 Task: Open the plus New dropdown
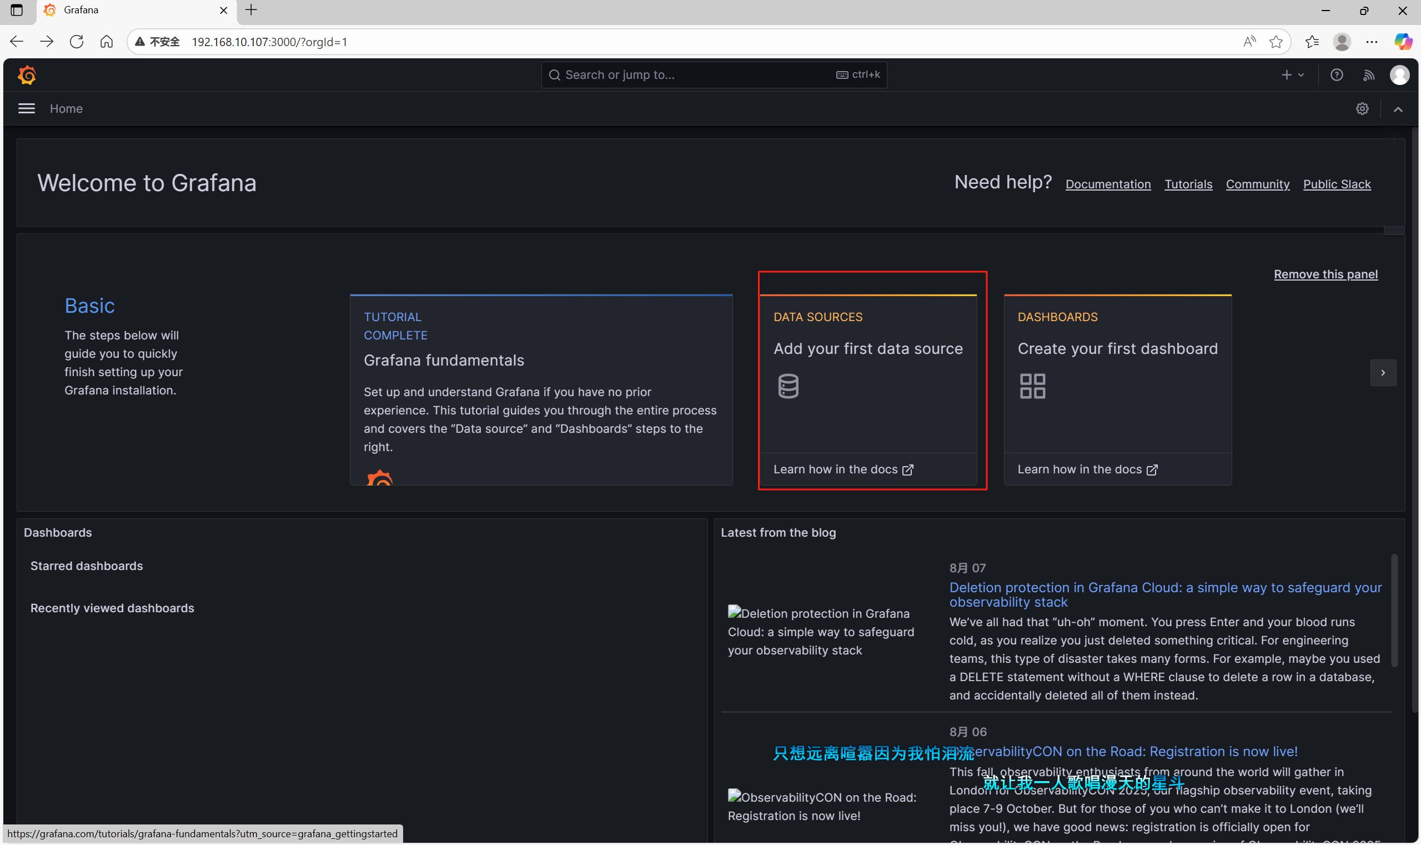(x=1292, y=74)
